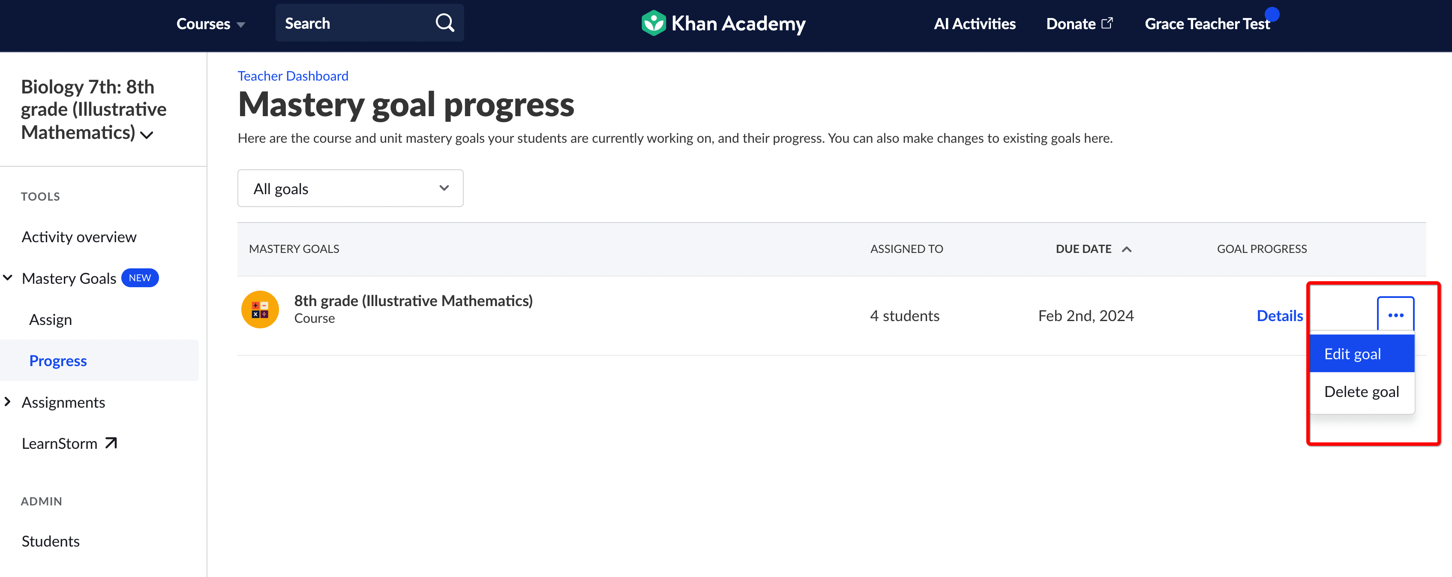This screenshot has width=1452, height=577.
Task: Select Edit goal from the context menu
Action: [x=1353, y=353]
